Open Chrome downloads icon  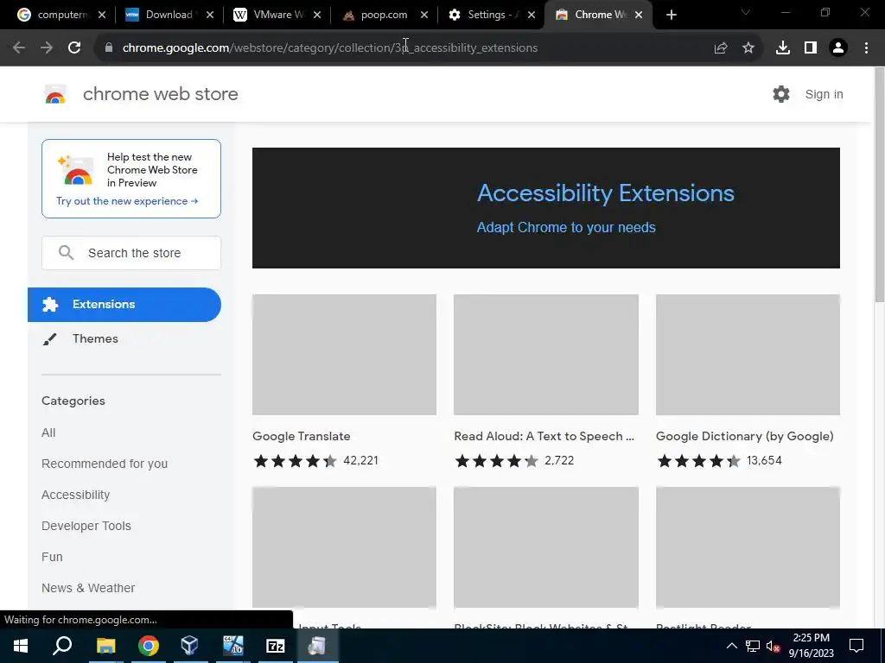tap(783, 48)
